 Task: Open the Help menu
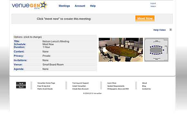point(93,6)
